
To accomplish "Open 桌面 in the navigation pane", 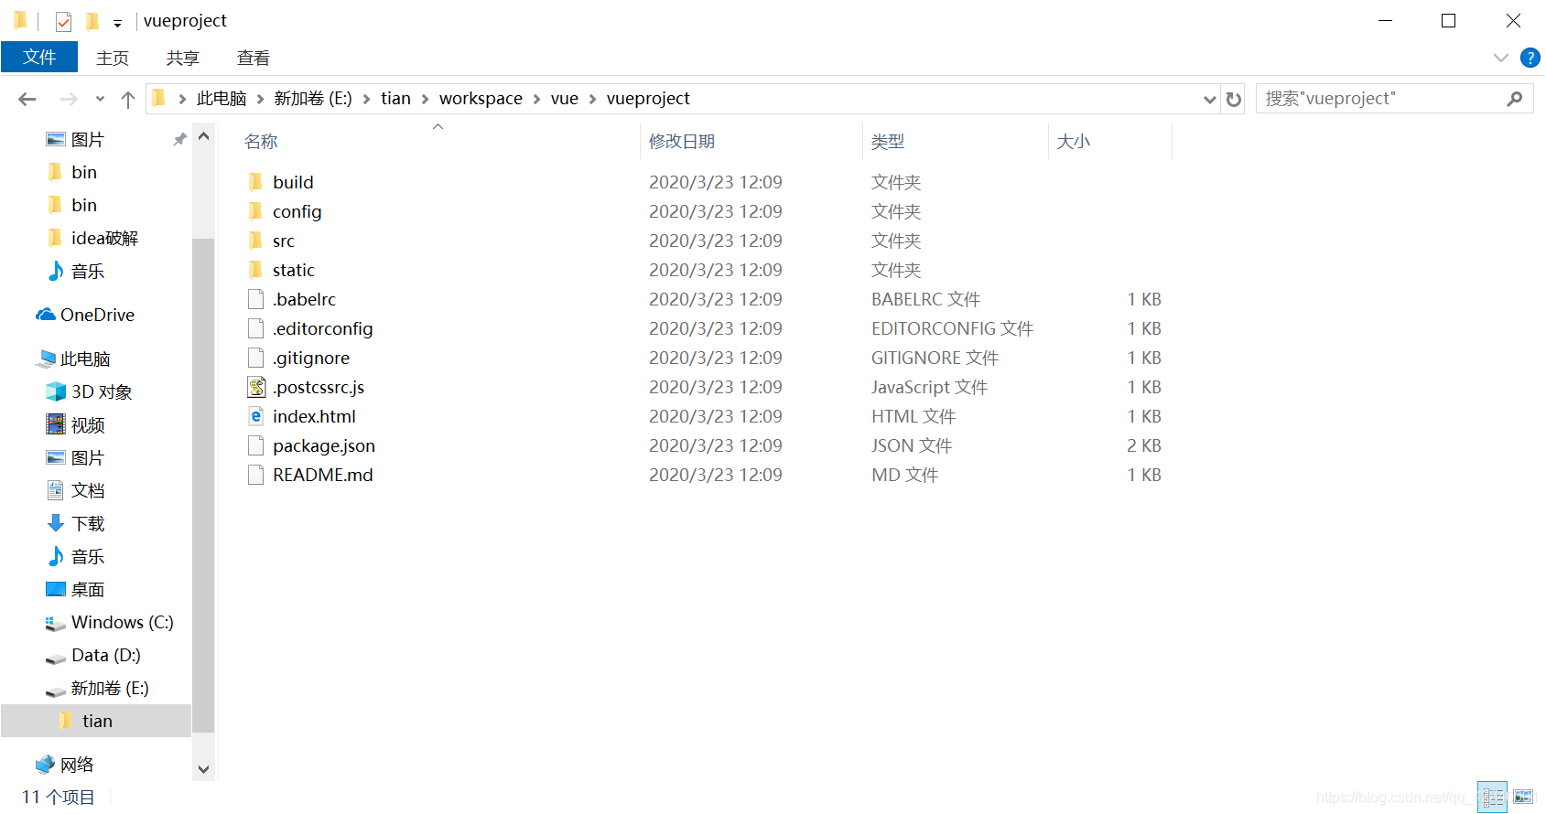I will pos(88,589).
